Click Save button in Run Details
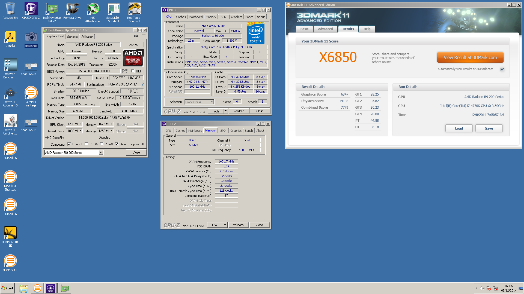The width and height of the screenshot is (524, 294). 489,128
